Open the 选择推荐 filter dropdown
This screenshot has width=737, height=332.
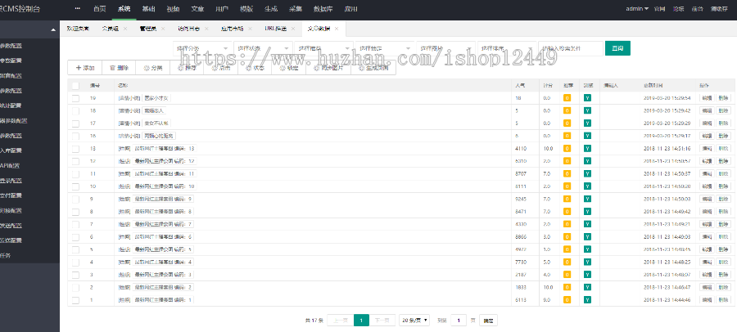323,48
